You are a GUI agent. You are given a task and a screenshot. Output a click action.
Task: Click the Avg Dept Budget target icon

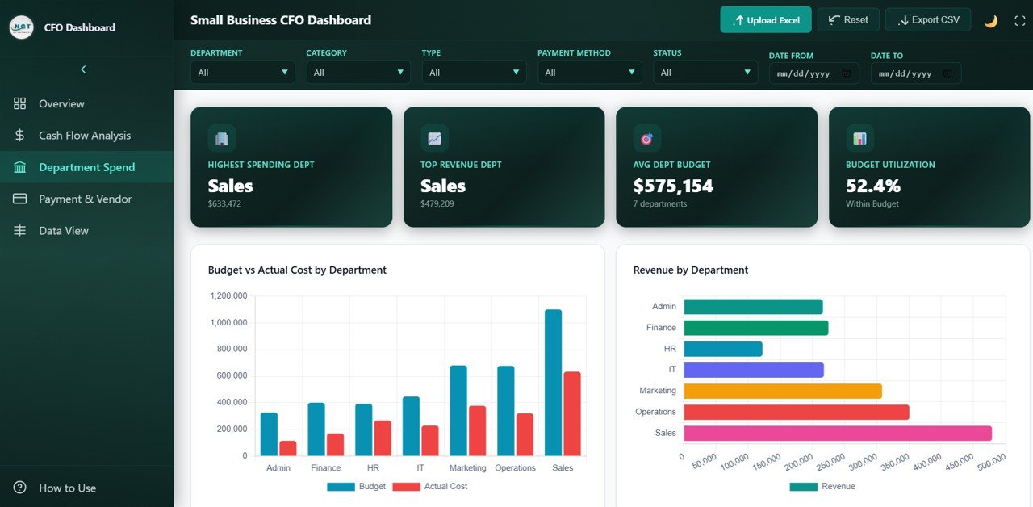(x=646, y=138)
